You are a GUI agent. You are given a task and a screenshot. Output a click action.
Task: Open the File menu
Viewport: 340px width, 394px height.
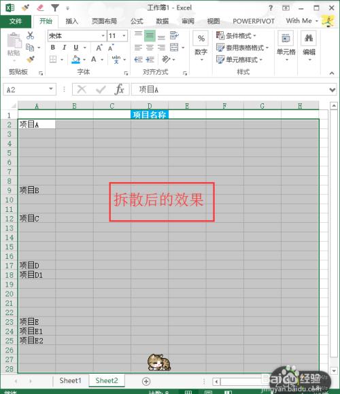point(16,21)
